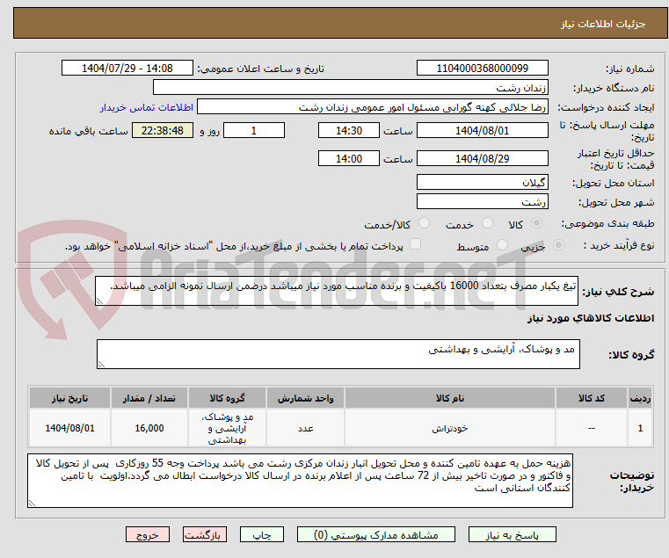This screenshot has height=558, width=669.
Task: Click the 1404/08/01 need date cell
Action: [70, 428]
